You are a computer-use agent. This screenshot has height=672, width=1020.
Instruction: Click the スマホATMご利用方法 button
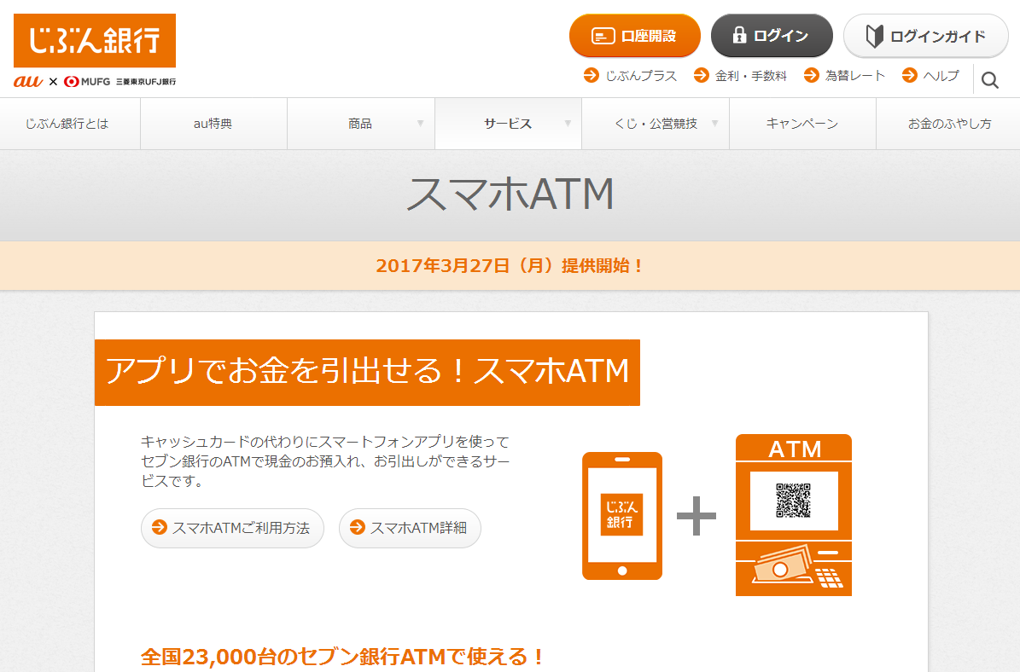[x=232, y=528]
